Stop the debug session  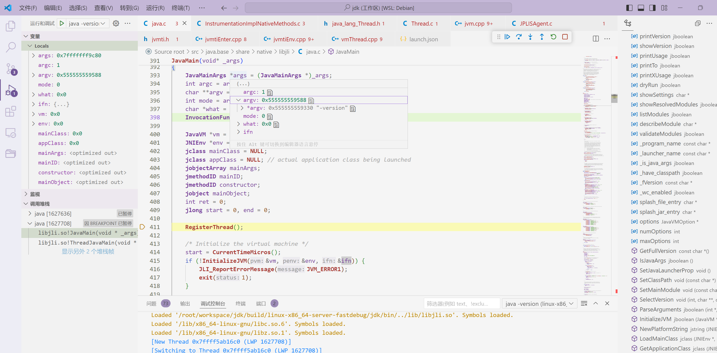pos(565,37)
